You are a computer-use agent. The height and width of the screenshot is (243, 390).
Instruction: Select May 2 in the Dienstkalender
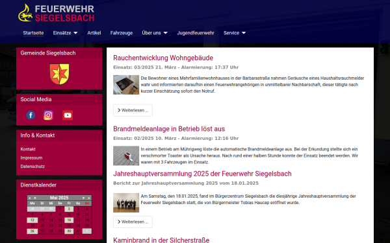tap(69, 209)
